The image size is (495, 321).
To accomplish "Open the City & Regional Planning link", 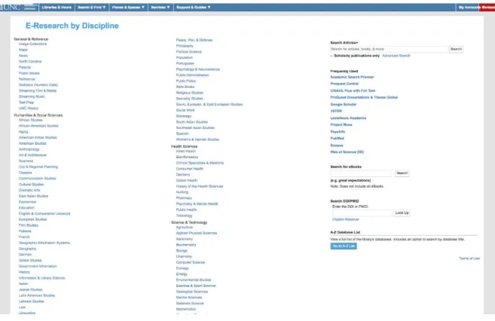I will 38,167.
